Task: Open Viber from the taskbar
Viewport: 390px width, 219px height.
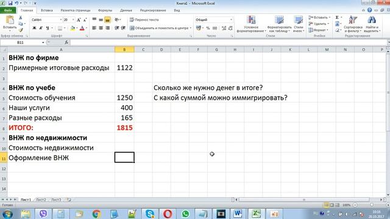Action: pyautogui.click(x=43, y=214)
